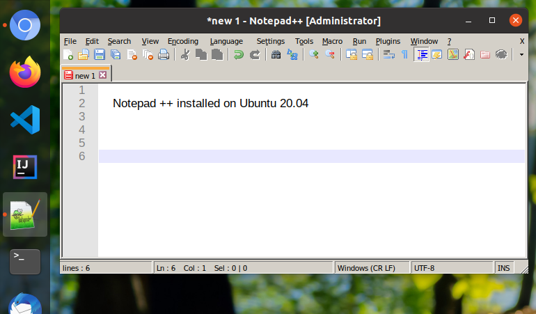536x314 pixels.
Task: Expand the toolbar overflow arrow
Action: click(x=521, y=55)
